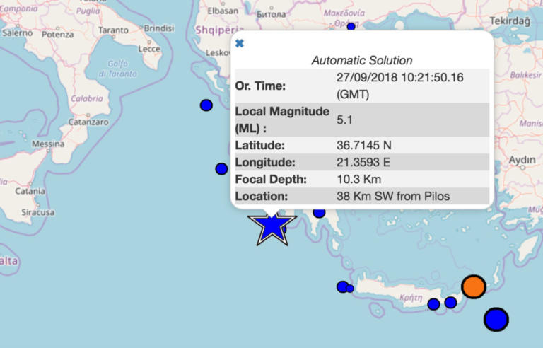Click the longitude value 21.3593 E
Image resolution: width=543 pixels, height=348 pixels.
[x=363, y=162]
